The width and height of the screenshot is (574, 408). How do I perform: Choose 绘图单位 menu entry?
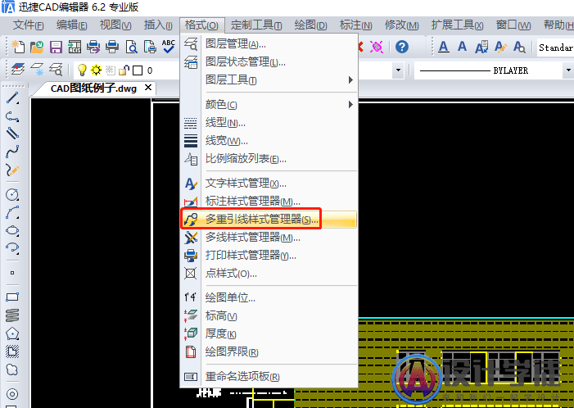pyautogui.click(x=269, y=297)
